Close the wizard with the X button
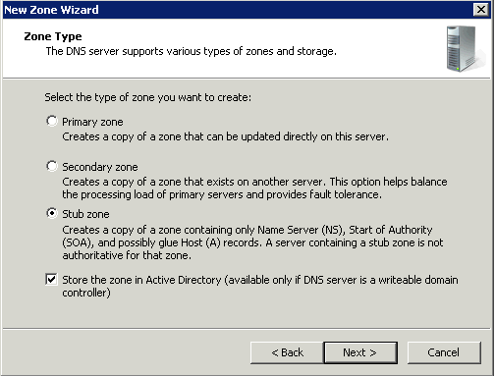This screenshot has width=495, height=376. (481, 10)
